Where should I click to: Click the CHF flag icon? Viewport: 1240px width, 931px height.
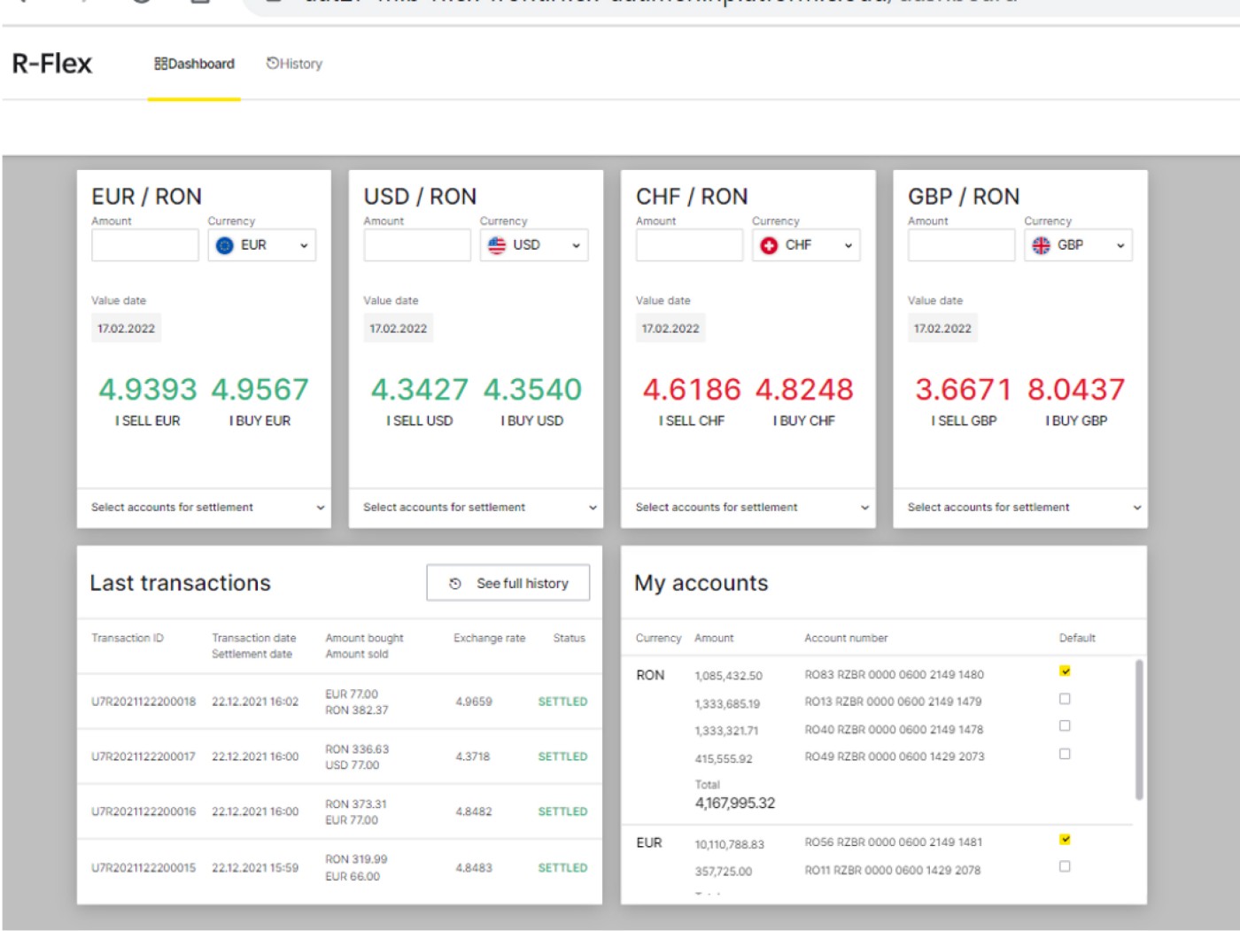[x=769, y=245]
